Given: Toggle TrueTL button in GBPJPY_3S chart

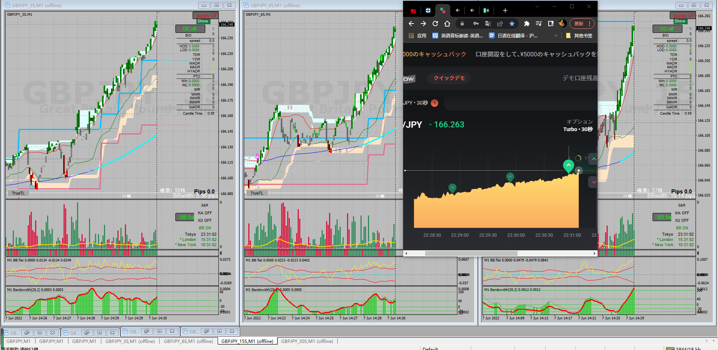Looking at the screenshot, I should 18,193.
